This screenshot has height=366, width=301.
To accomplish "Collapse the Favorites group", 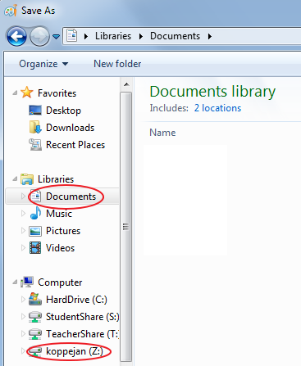I will (15, 93).
